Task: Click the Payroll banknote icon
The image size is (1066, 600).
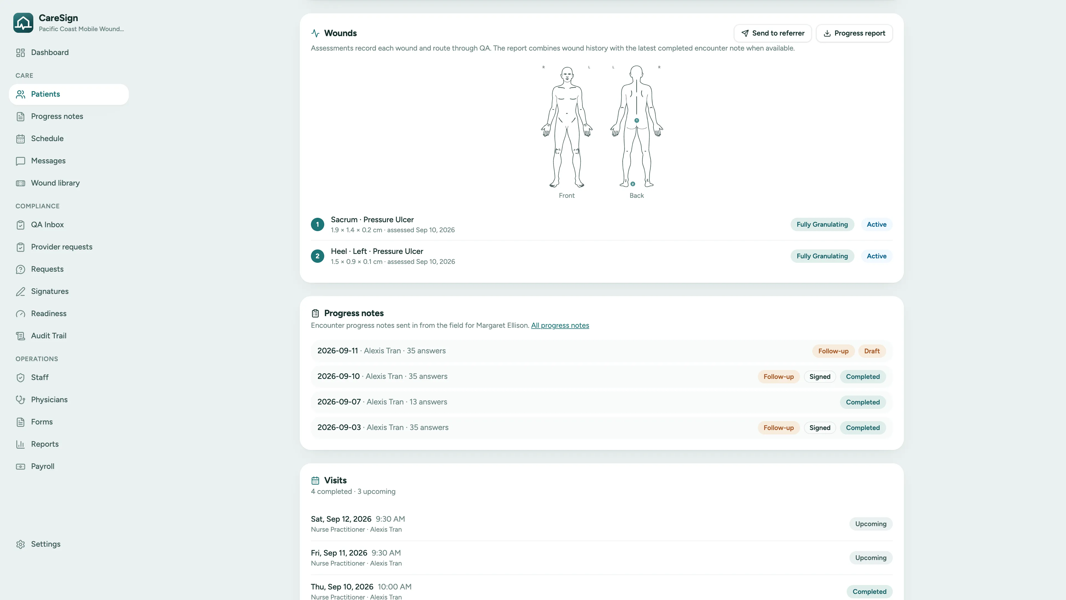Action: 20,467
